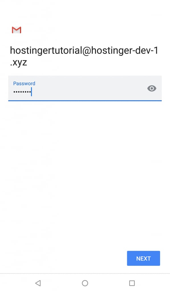
Task: Tap the Gmail envelope logo
Action: (16, 30)
